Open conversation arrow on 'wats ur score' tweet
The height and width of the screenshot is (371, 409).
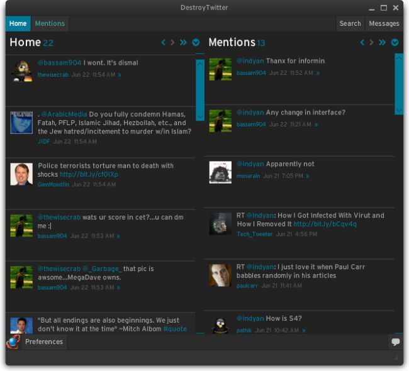[118, 236]
